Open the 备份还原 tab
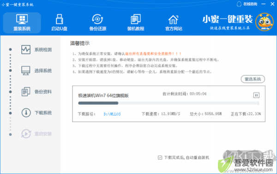 pos(98,23)
